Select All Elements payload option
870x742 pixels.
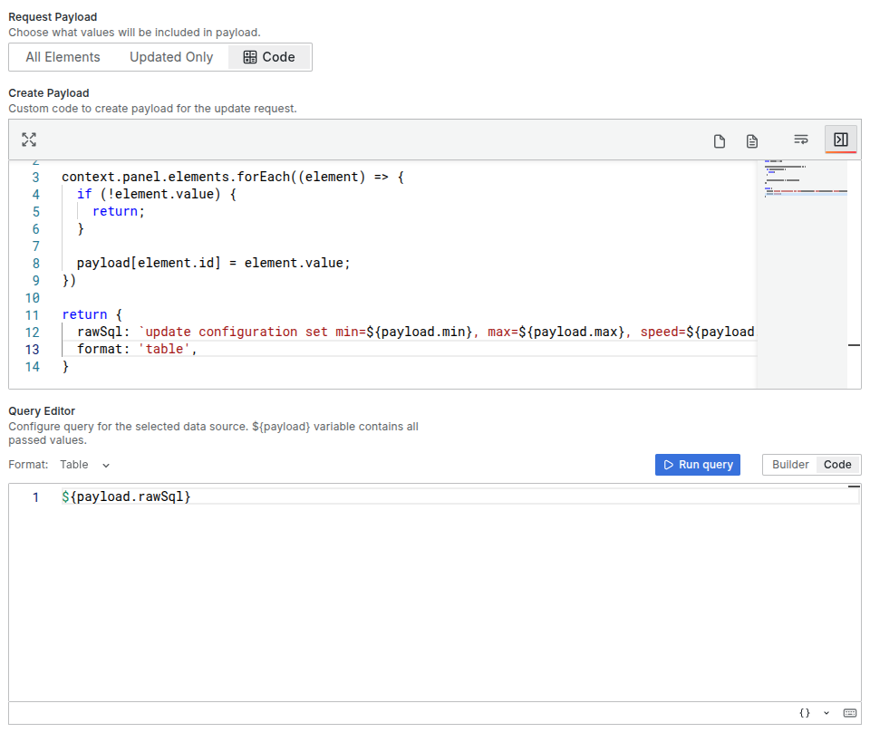[63, 57]
